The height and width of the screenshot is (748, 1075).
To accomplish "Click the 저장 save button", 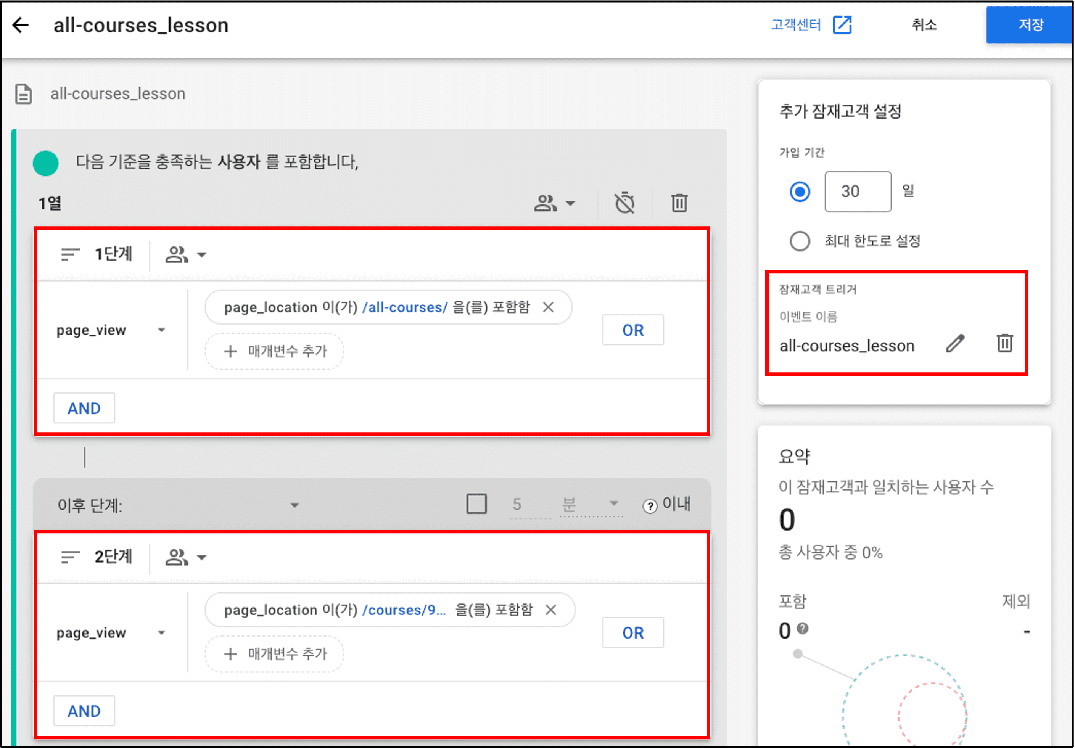I will pos(1029,25).
